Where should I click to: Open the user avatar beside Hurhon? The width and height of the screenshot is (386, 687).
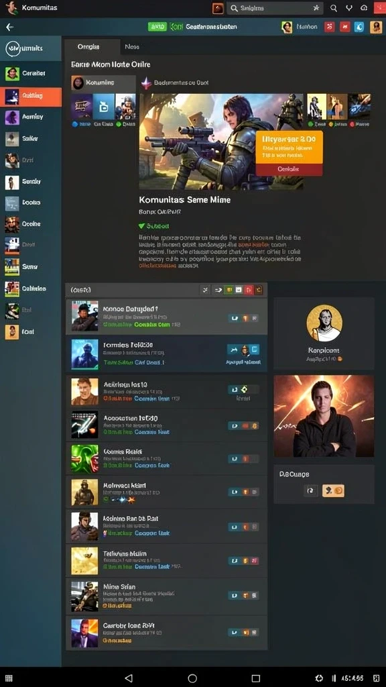[287, 27]
